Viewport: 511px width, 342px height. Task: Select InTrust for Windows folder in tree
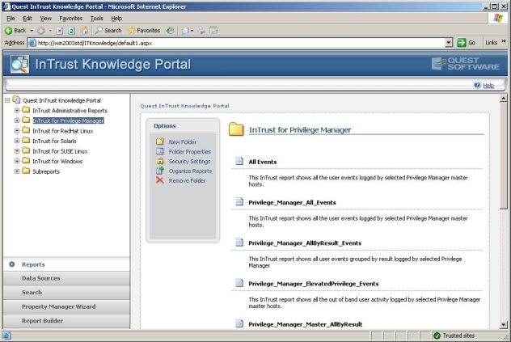57,162
